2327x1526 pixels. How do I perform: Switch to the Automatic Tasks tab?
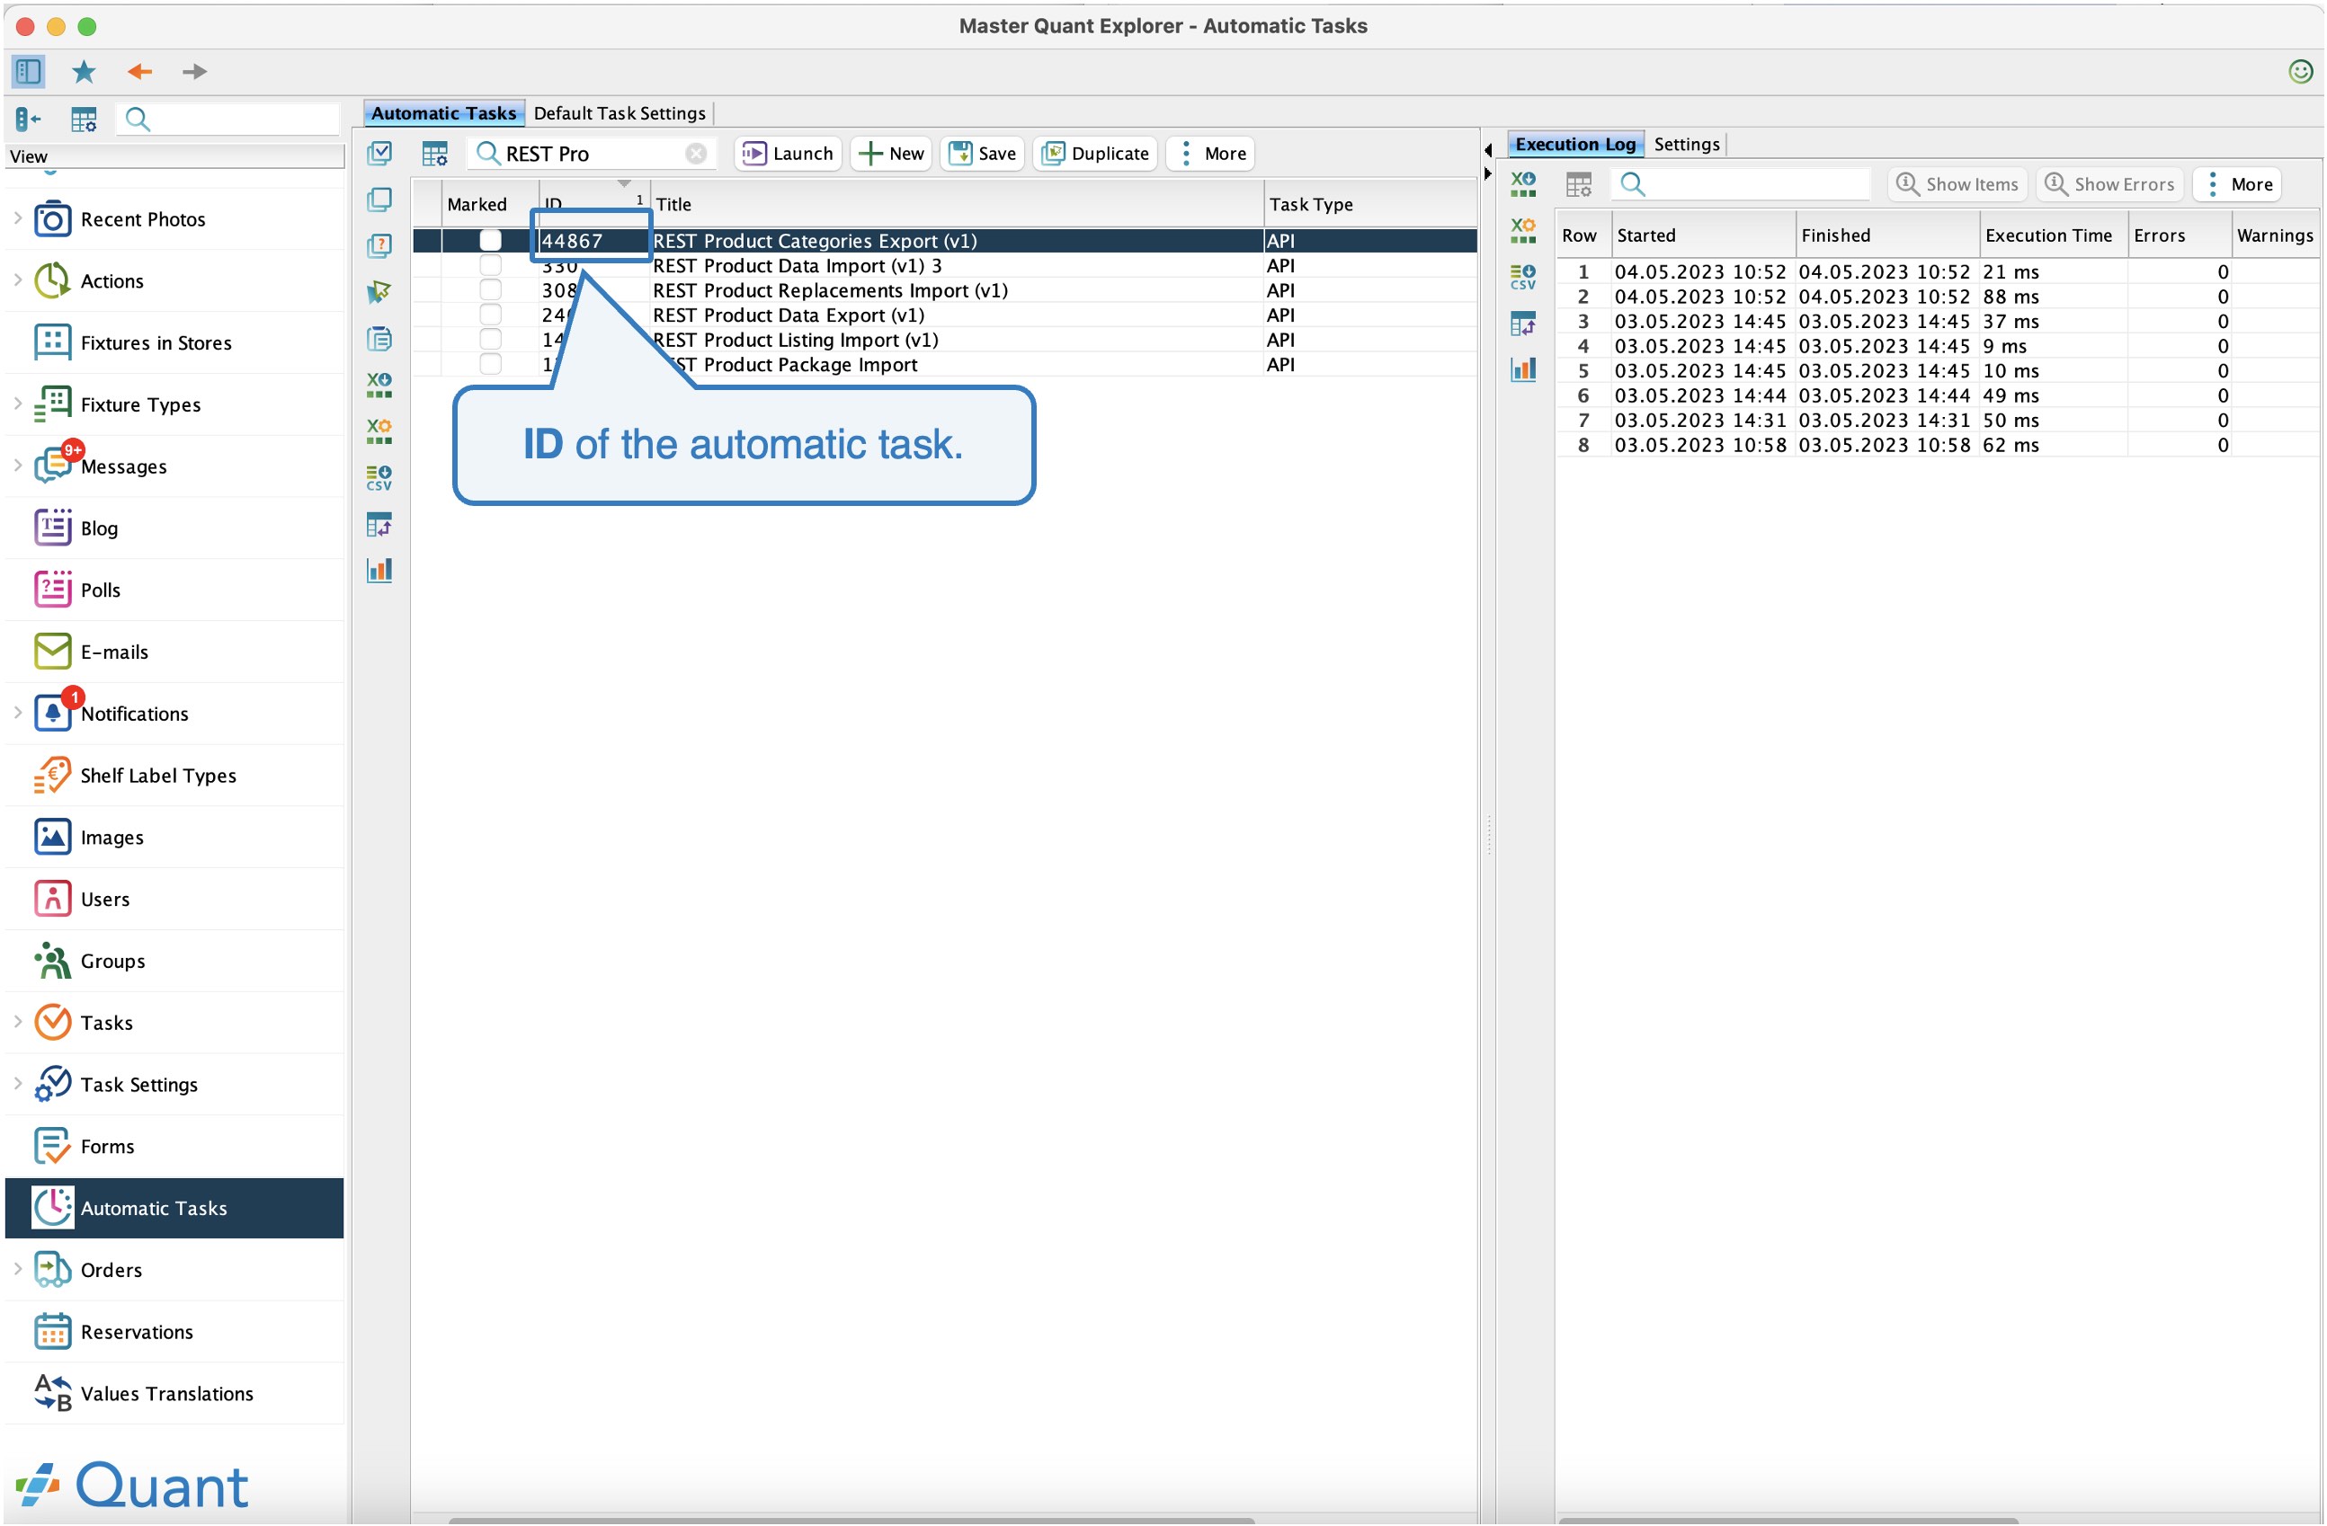[x=443, y=113]
